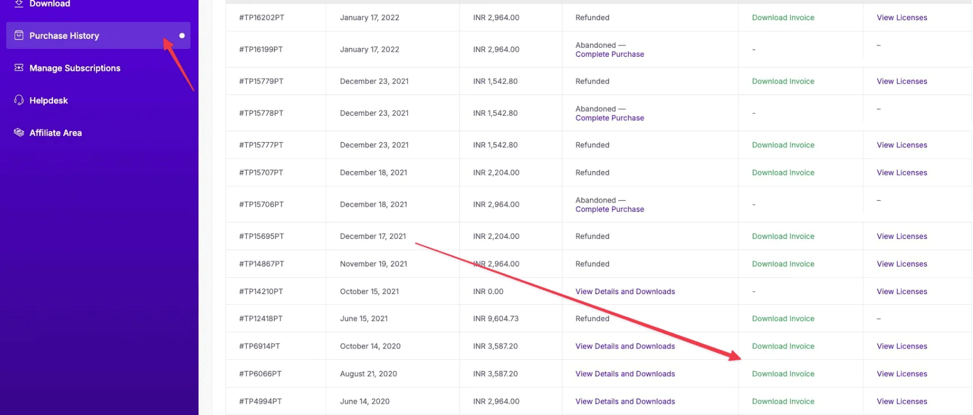Click the Purchase History bag icon
973x415 pixels.
pos(19,35)
